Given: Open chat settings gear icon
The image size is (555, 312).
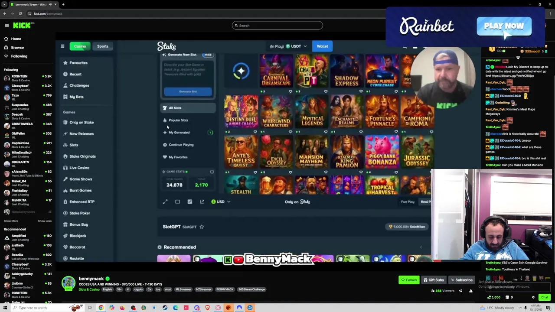Looking at the screenshot, I should tap(533, 297).
